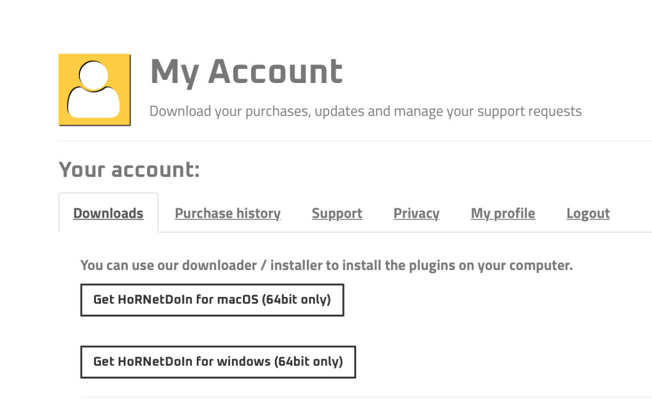
Task: Click the downloader / installer instruction text
Action: (x=326, y=266)
